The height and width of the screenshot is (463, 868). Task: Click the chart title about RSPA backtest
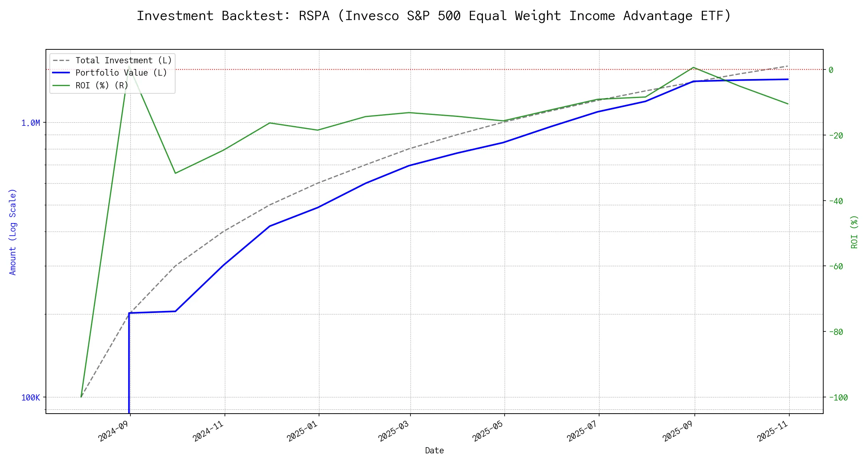(x=434, y=16)
